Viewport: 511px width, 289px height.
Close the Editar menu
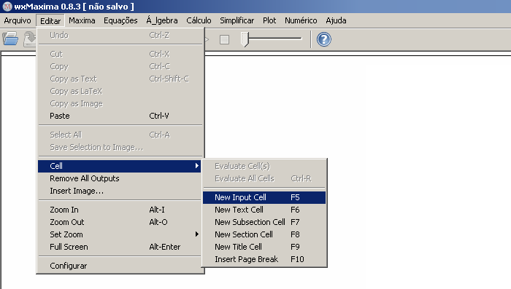click(50, 21)
